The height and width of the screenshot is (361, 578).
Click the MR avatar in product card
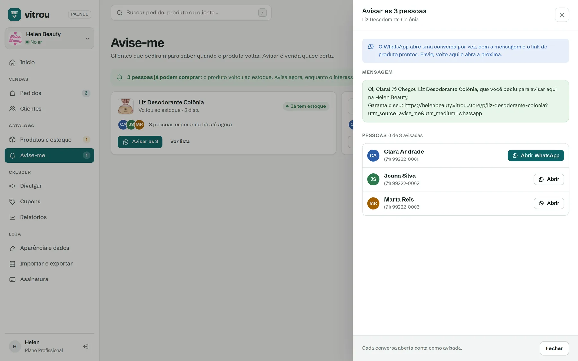139,125
